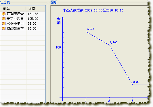Click the 图形 panel title
This screenshot has height=107, width=153.
[54, 2]
